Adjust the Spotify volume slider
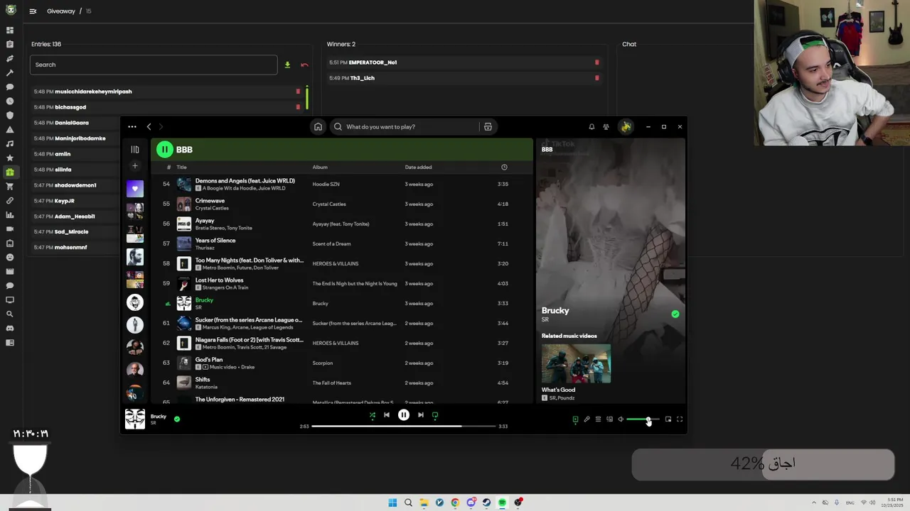This screenshot has height=511, width=910. (643, 419)
